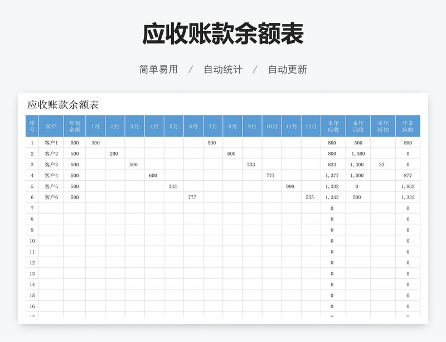Click the 9月 column header
This screenshot has width=446, height=342.
tap(253, 126)
